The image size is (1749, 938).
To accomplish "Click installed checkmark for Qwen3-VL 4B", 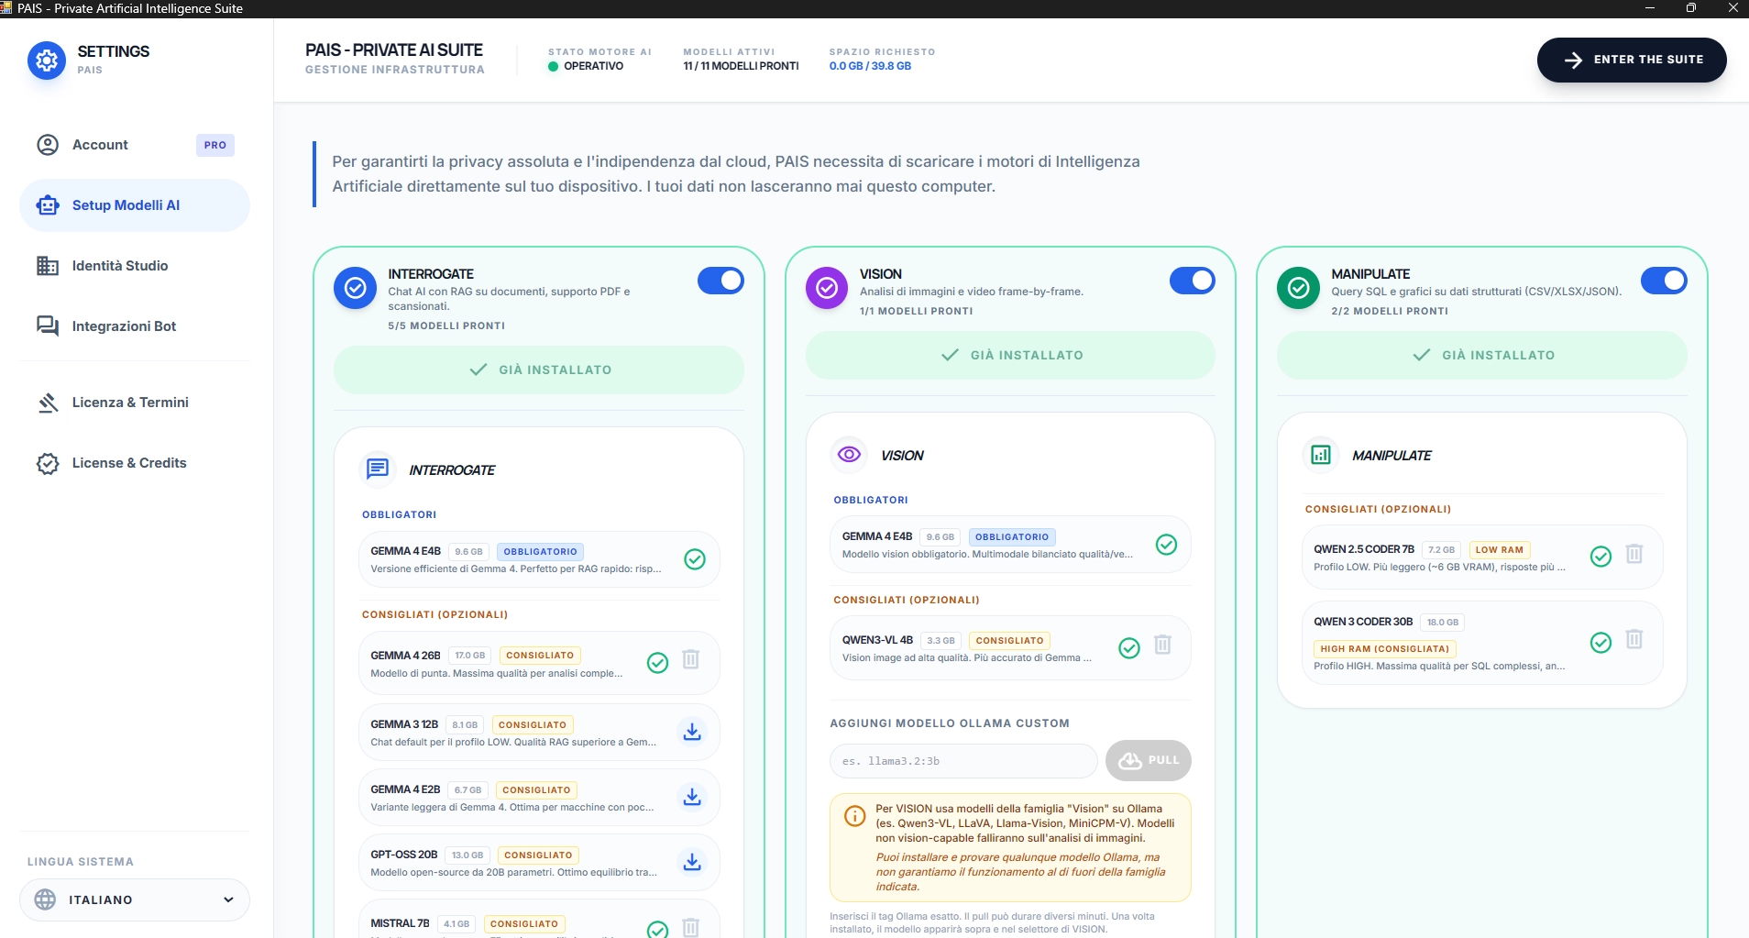I will [x=1129, y=647].
